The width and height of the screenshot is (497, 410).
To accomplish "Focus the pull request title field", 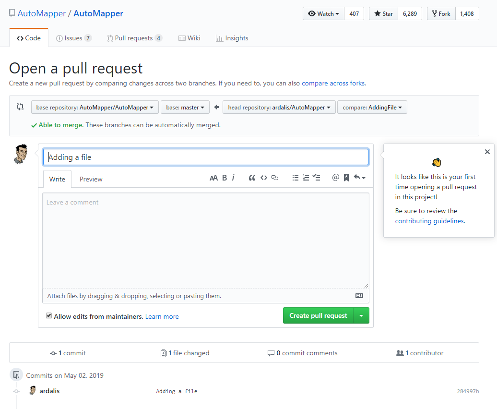I will pos(206,157).
